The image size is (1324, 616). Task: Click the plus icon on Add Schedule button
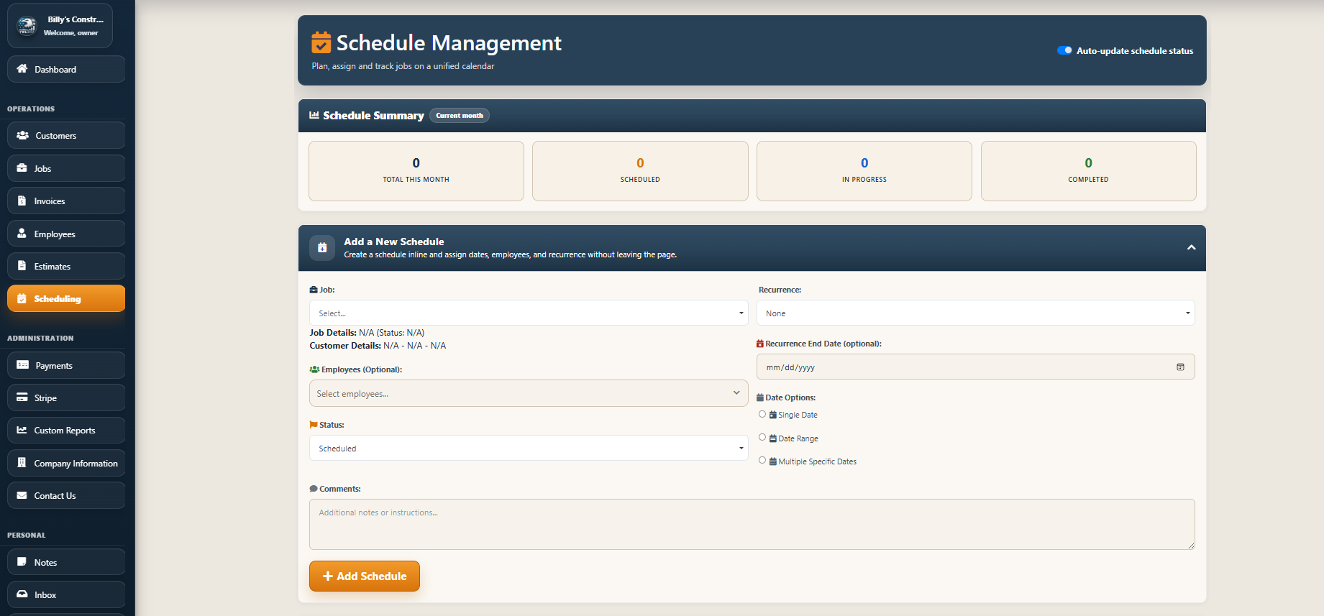pos(328,576)
